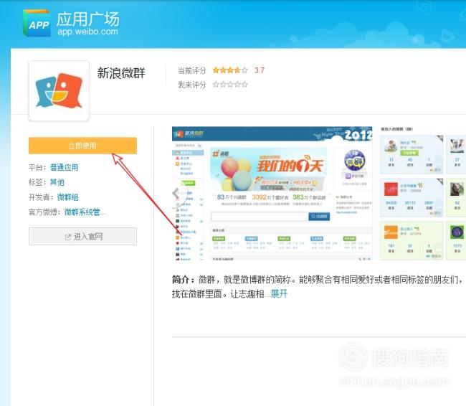Open the second screenshot of joined groups

point(423,194)
